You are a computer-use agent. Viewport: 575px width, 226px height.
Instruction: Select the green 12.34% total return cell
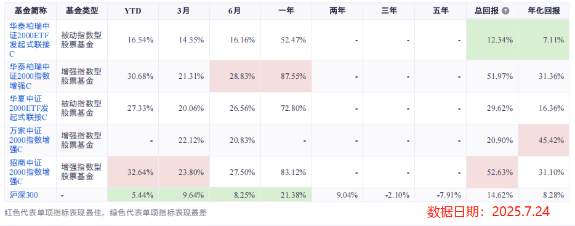(x=492, y=40)
